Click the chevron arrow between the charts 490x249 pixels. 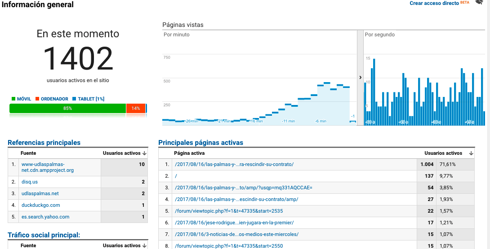360,78
